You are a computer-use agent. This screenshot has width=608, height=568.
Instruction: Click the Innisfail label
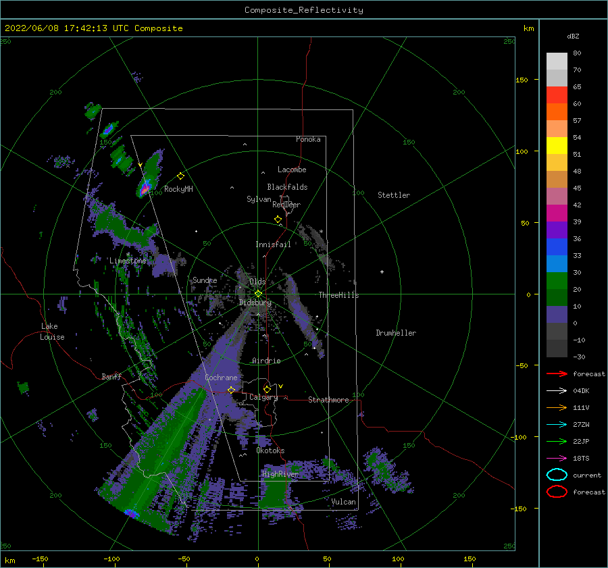[273, 244]
